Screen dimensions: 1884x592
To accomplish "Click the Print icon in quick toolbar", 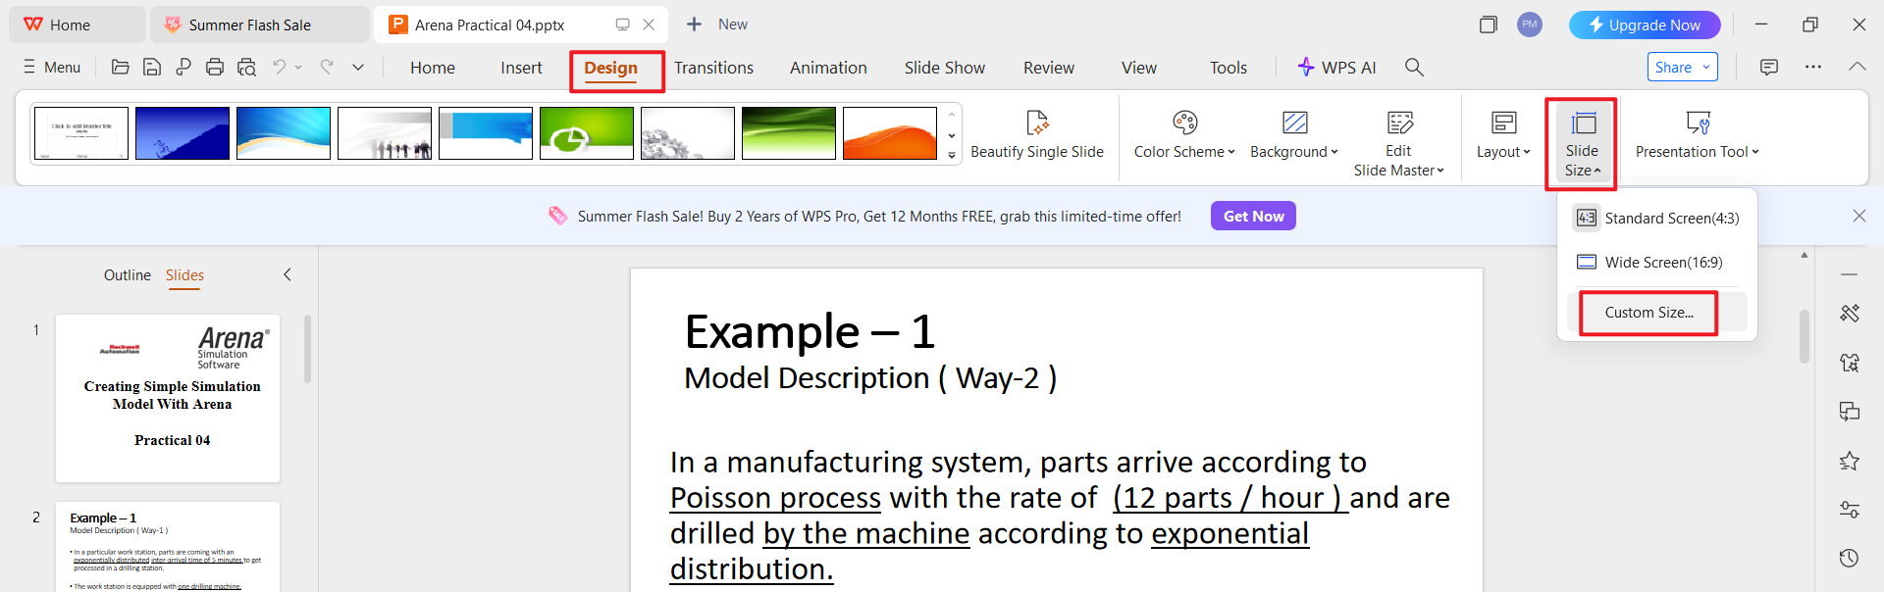I will pyautogui.click(x=215, y=67).
